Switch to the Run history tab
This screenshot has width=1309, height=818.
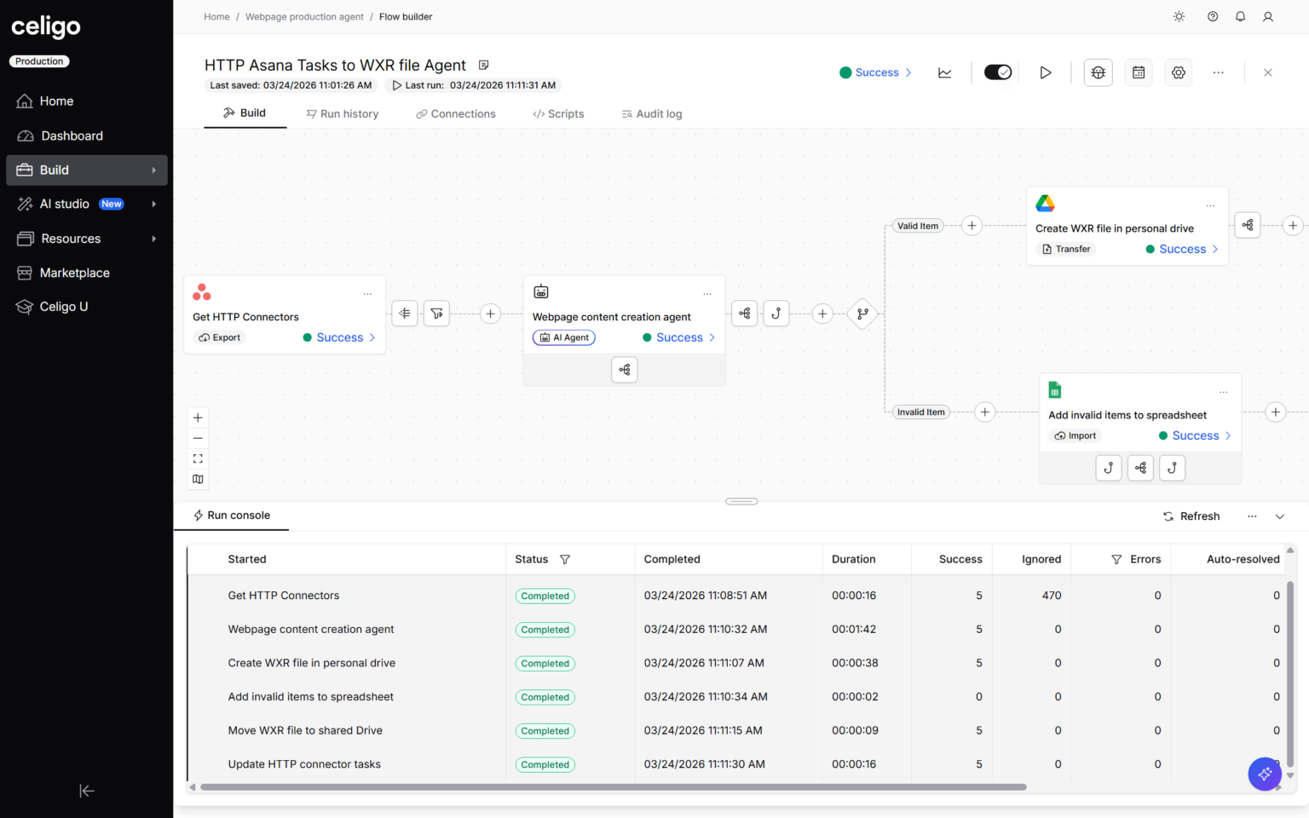pyautogui.click(x=343, y=114)
